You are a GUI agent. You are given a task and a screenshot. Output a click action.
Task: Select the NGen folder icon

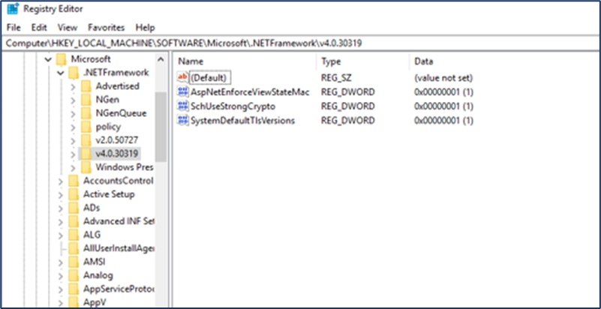click(86, 100)
